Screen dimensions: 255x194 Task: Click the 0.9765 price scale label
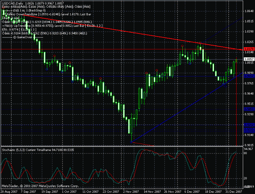click(249, 83)
